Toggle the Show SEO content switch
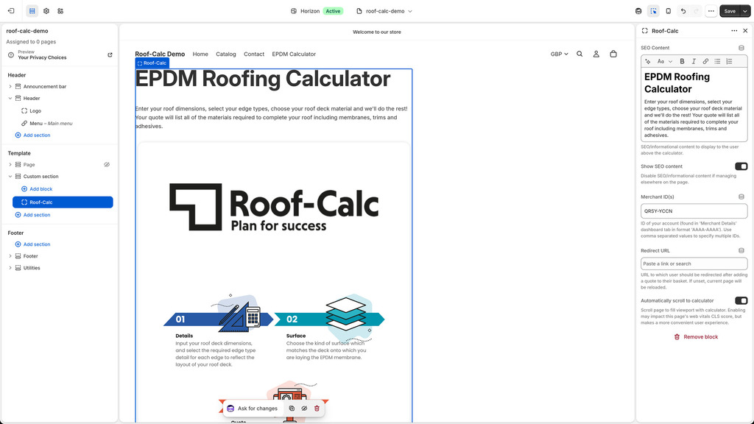Image resolution: width=754 pixels, height=424 pixels. (x=741, y=166)
